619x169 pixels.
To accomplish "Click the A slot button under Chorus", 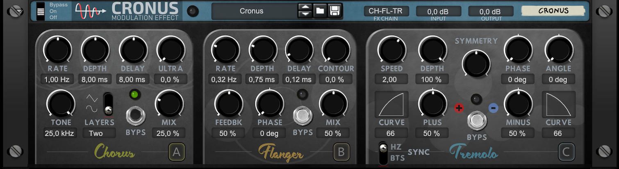I will pyautogui.click(x=177, y=152).
